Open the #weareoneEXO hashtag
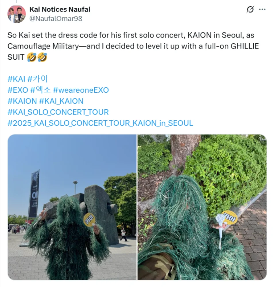This screenshot has height=287, width=274. (81, 90)
